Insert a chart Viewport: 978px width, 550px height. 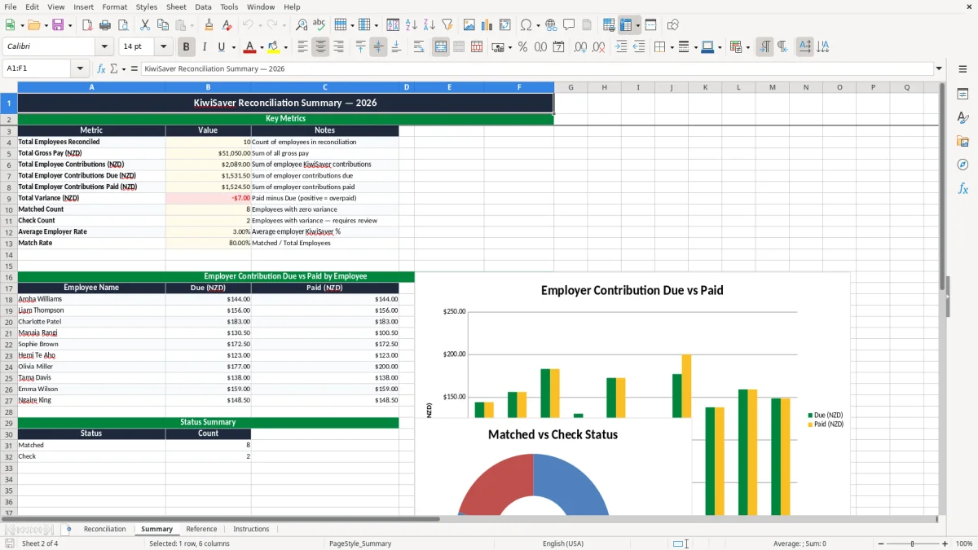[x=487, y=25]
